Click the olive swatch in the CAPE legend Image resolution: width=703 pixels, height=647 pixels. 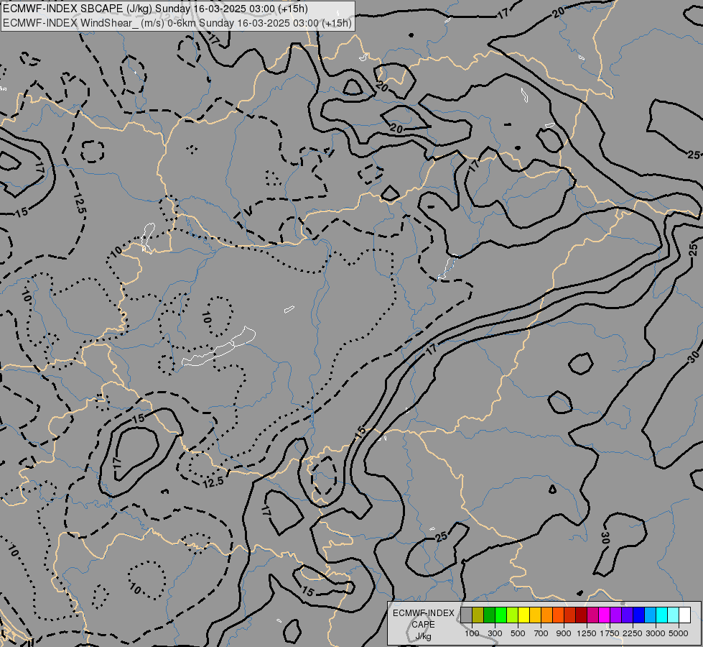click(478, 615)
